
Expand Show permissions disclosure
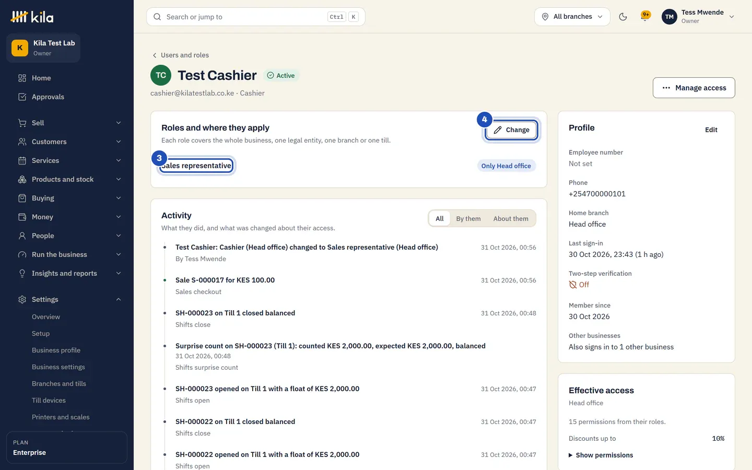click(x=601, y=455)
